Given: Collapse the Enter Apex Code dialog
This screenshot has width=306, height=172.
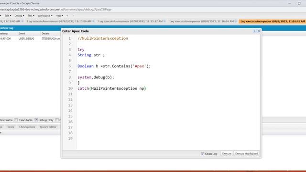Looking at the screenshot, I should (254, 31).
